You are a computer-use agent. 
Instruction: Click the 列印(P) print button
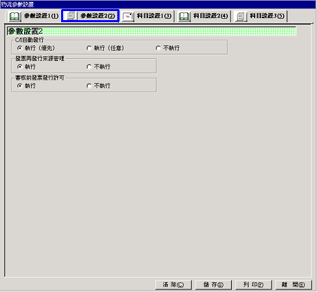click(253, 285)
